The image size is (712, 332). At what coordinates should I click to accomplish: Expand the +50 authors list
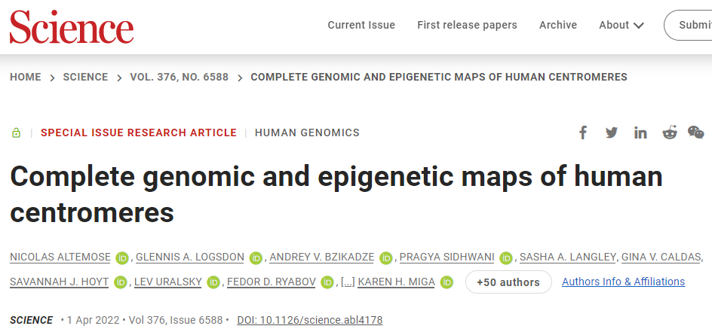tap(508, 282)
